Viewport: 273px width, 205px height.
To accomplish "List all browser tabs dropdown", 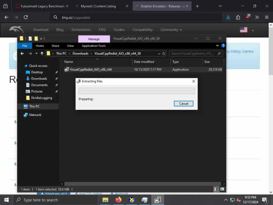I will pos(220,6).
